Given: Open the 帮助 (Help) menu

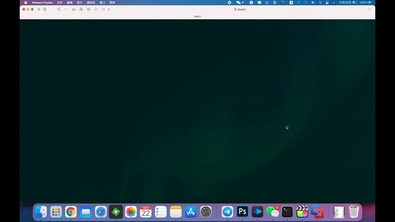Looking at the screenshot, I should [112, 2].
